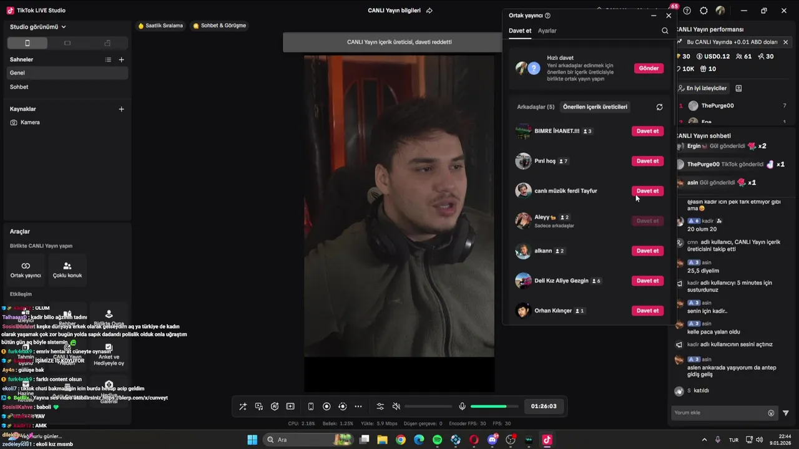Screen dimensions: 799x449
Task: Open the AI tools icon
Action: (x=275, y=407)
